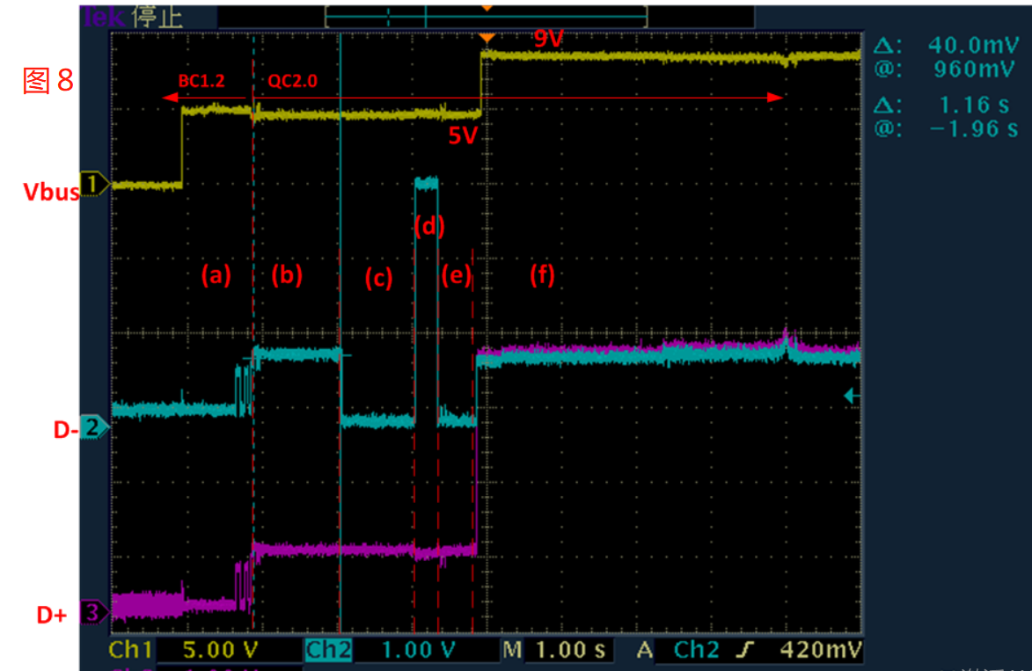Click the trigger source letter A in bottom bar
The width and height of the screenshot is (1032, 671).
coord(645,651)
